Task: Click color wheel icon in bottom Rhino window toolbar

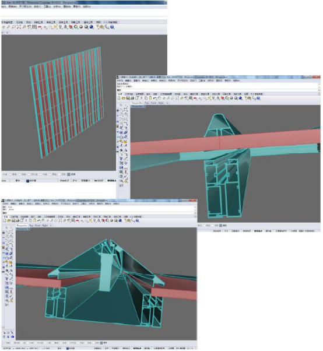Action: (x=107, y=220)
